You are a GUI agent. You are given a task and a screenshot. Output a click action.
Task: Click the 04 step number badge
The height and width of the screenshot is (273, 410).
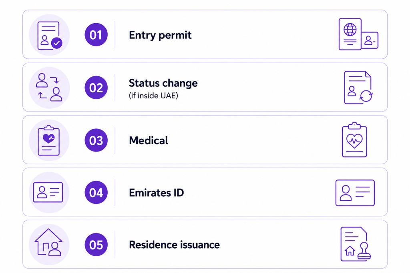point(96,192)
